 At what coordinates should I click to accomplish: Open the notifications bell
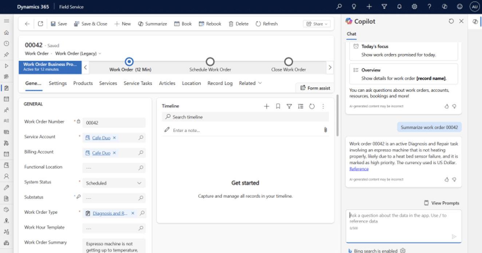(x=399, y=7)
